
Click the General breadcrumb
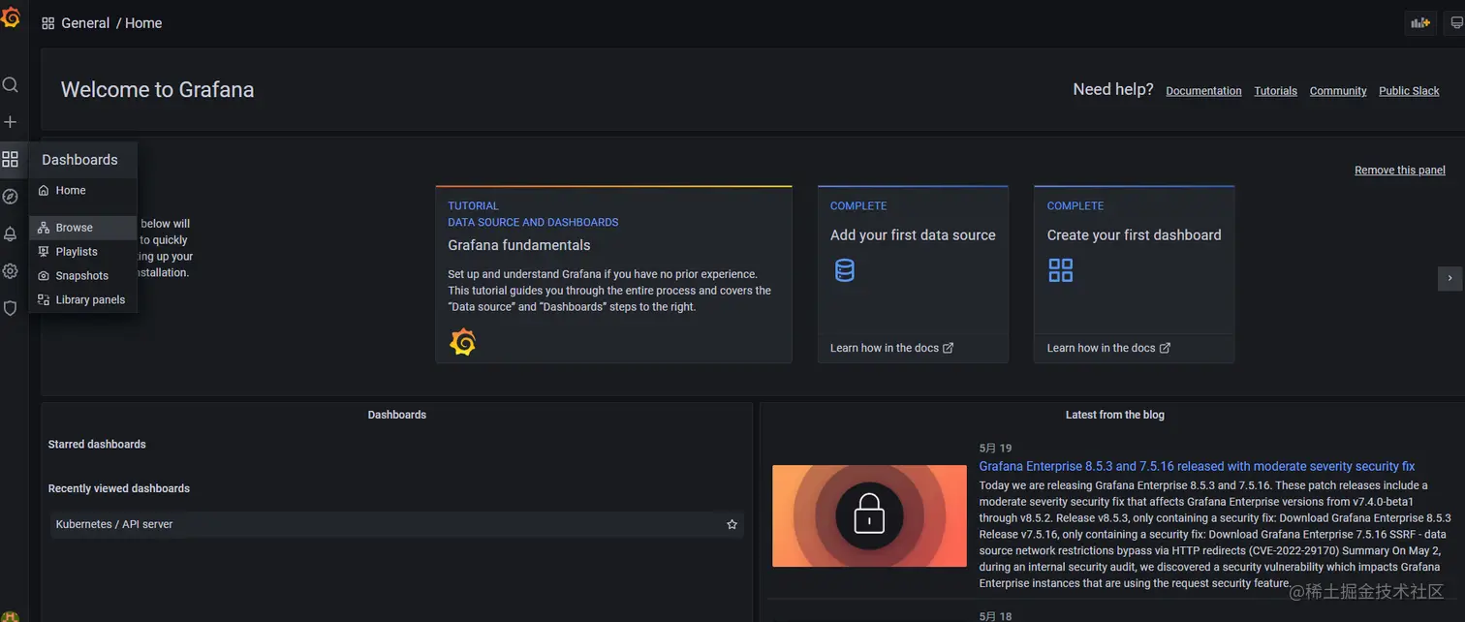(x=85, y=23)
